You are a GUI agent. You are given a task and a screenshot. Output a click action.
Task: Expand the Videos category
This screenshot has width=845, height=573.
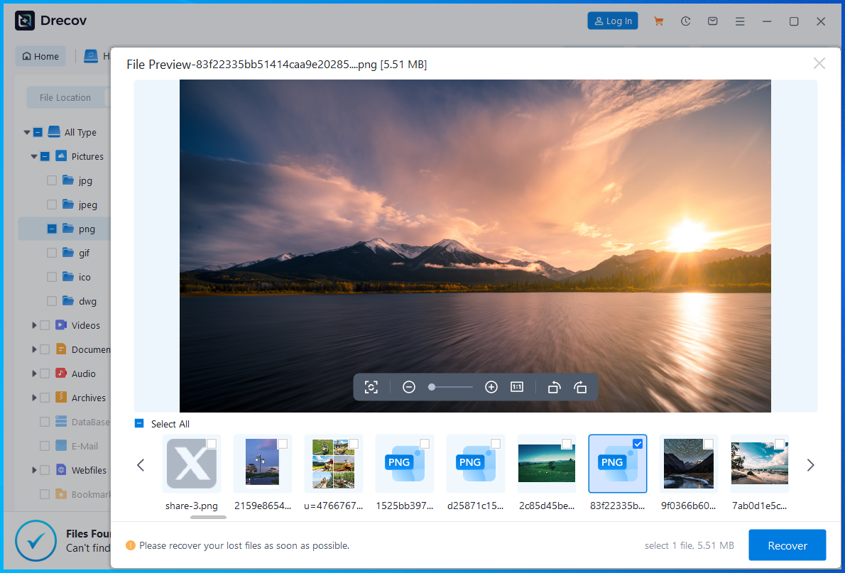click(33, 324)
